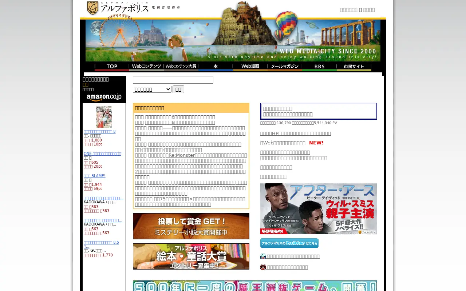The image size is (466, 291).
Task: Open the right-column link containing HP
Action: [296, 133]
